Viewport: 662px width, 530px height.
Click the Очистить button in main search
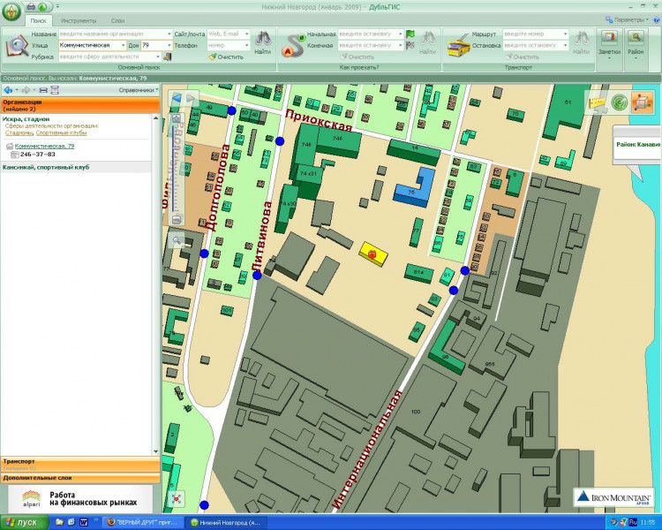pyautogui.click(x=225, y=57)
